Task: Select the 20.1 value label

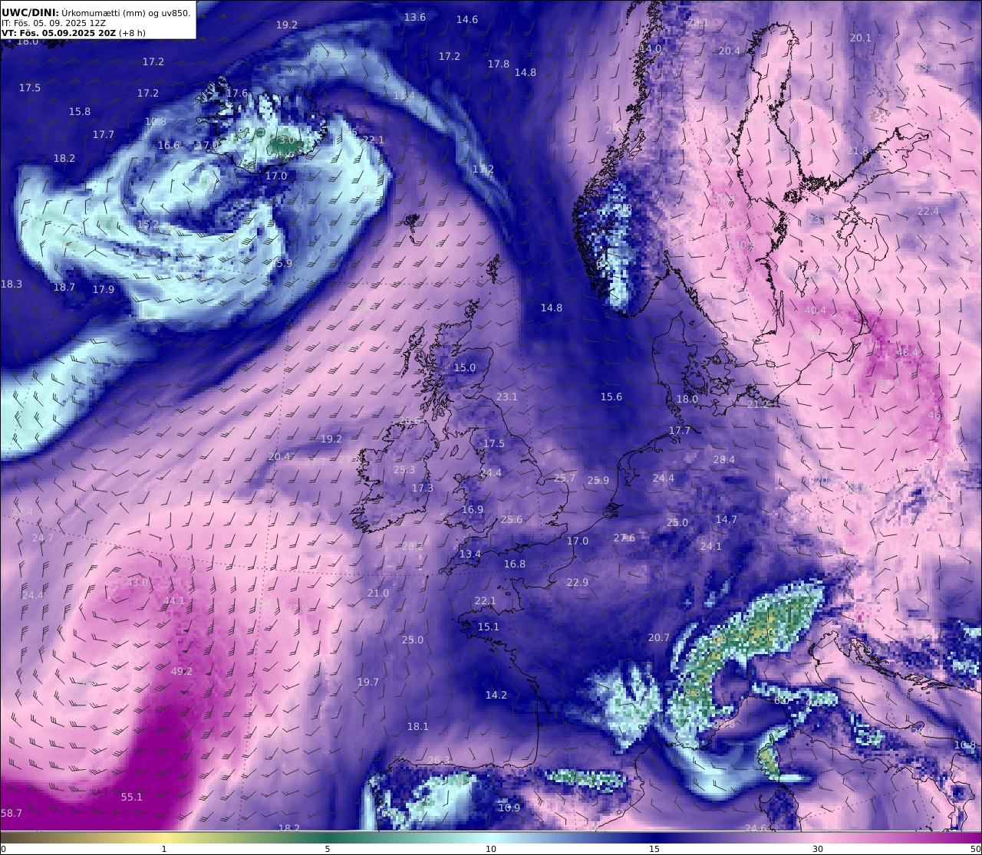Action: coord(861,38)
